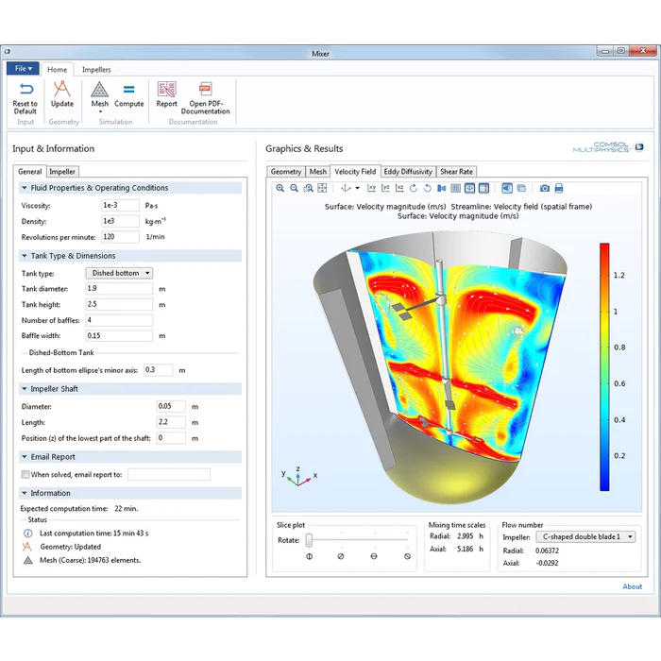Screen dimensions: 661x661
Task: Click the email report address field
Action: click(x=169, y=474)
